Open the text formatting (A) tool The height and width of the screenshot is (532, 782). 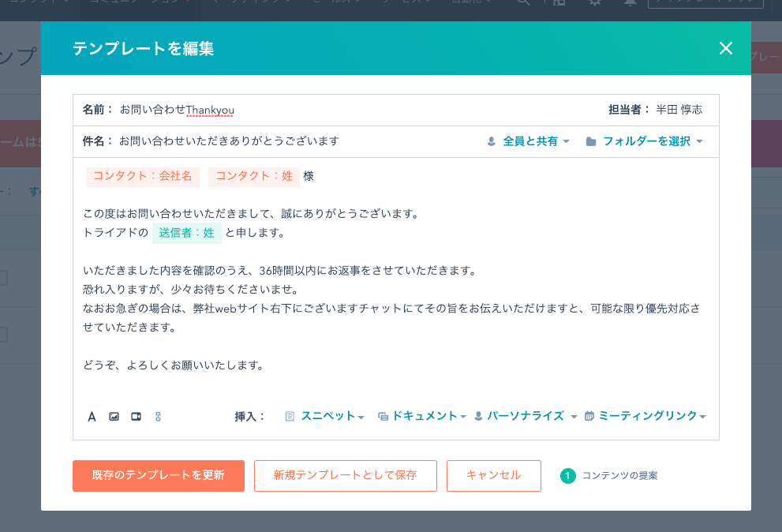tap(92, 417)
